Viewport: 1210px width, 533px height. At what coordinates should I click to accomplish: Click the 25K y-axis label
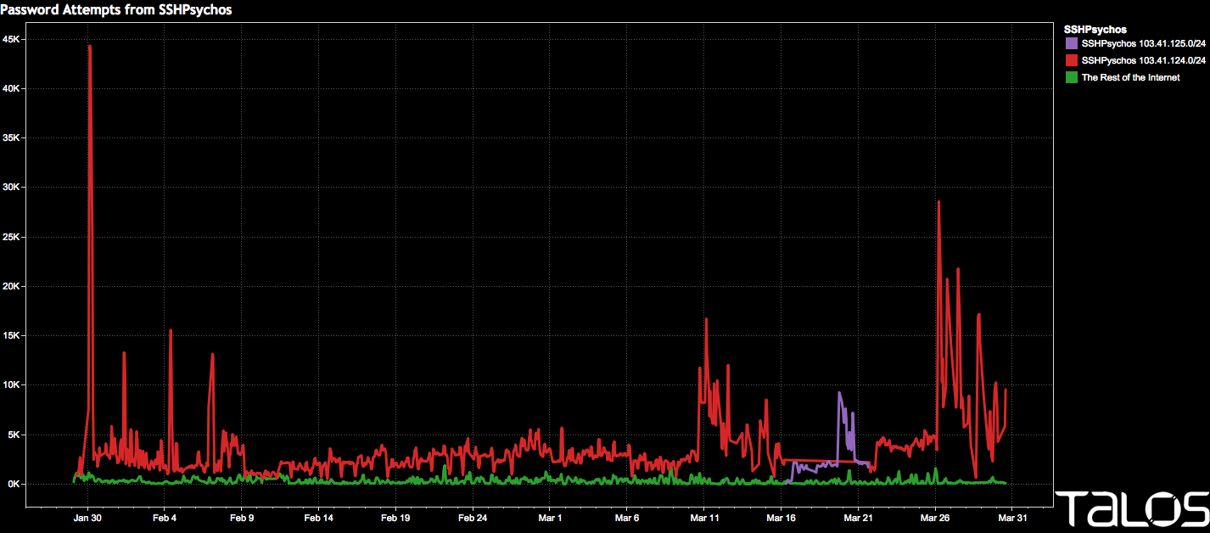16,237
